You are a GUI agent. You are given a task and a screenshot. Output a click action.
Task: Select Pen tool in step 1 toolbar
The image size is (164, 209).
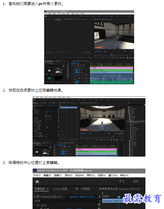pyautogui.click(x=68, y=74)
